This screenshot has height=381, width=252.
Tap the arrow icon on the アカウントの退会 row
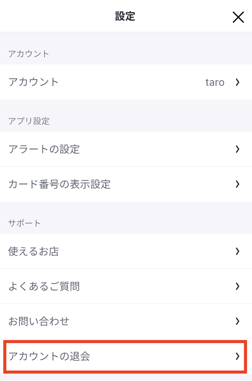[x=237, y=356]
